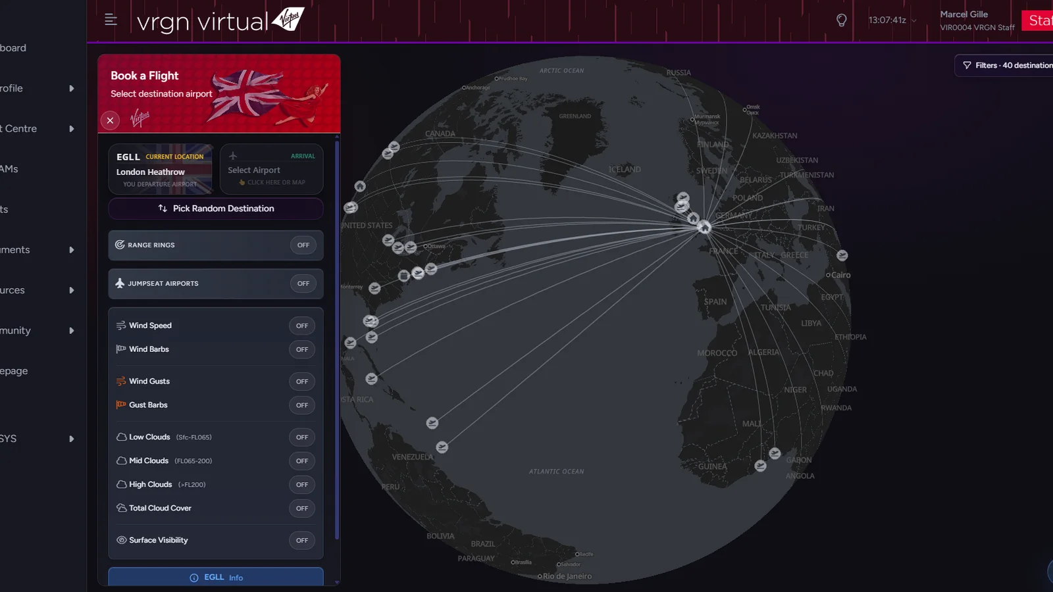
Task: Click the filter funnel icon
Action: (x=967, y=65)
